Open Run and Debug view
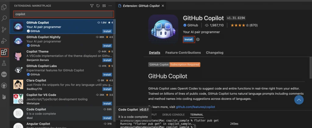 (x=4, y=41)
